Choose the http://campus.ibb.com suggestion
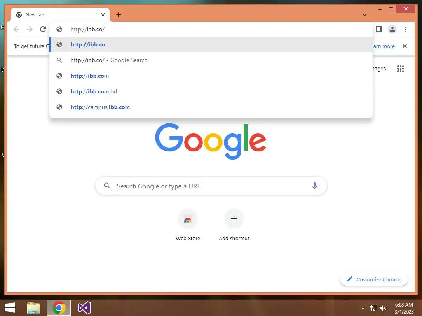422x316 pixels. coord(211,107)
